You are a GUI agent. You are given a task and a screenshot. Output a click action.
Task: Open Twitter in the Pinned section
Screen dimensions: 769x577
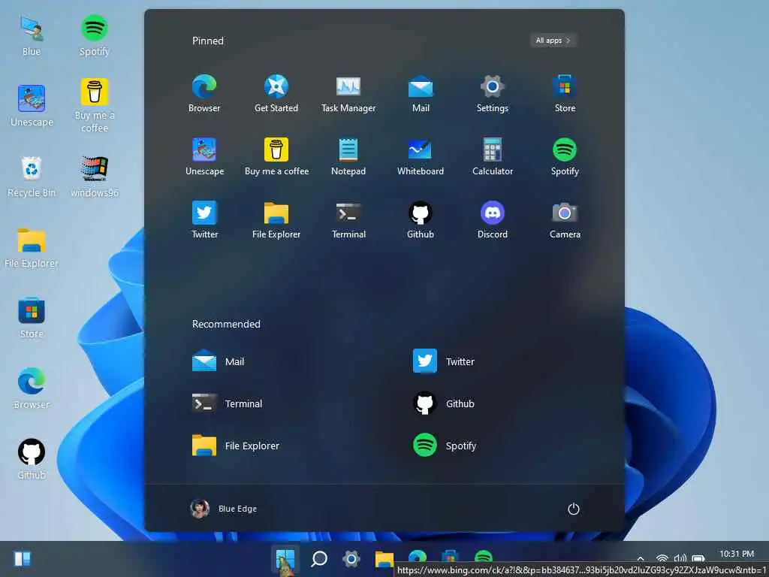[204, 220]
